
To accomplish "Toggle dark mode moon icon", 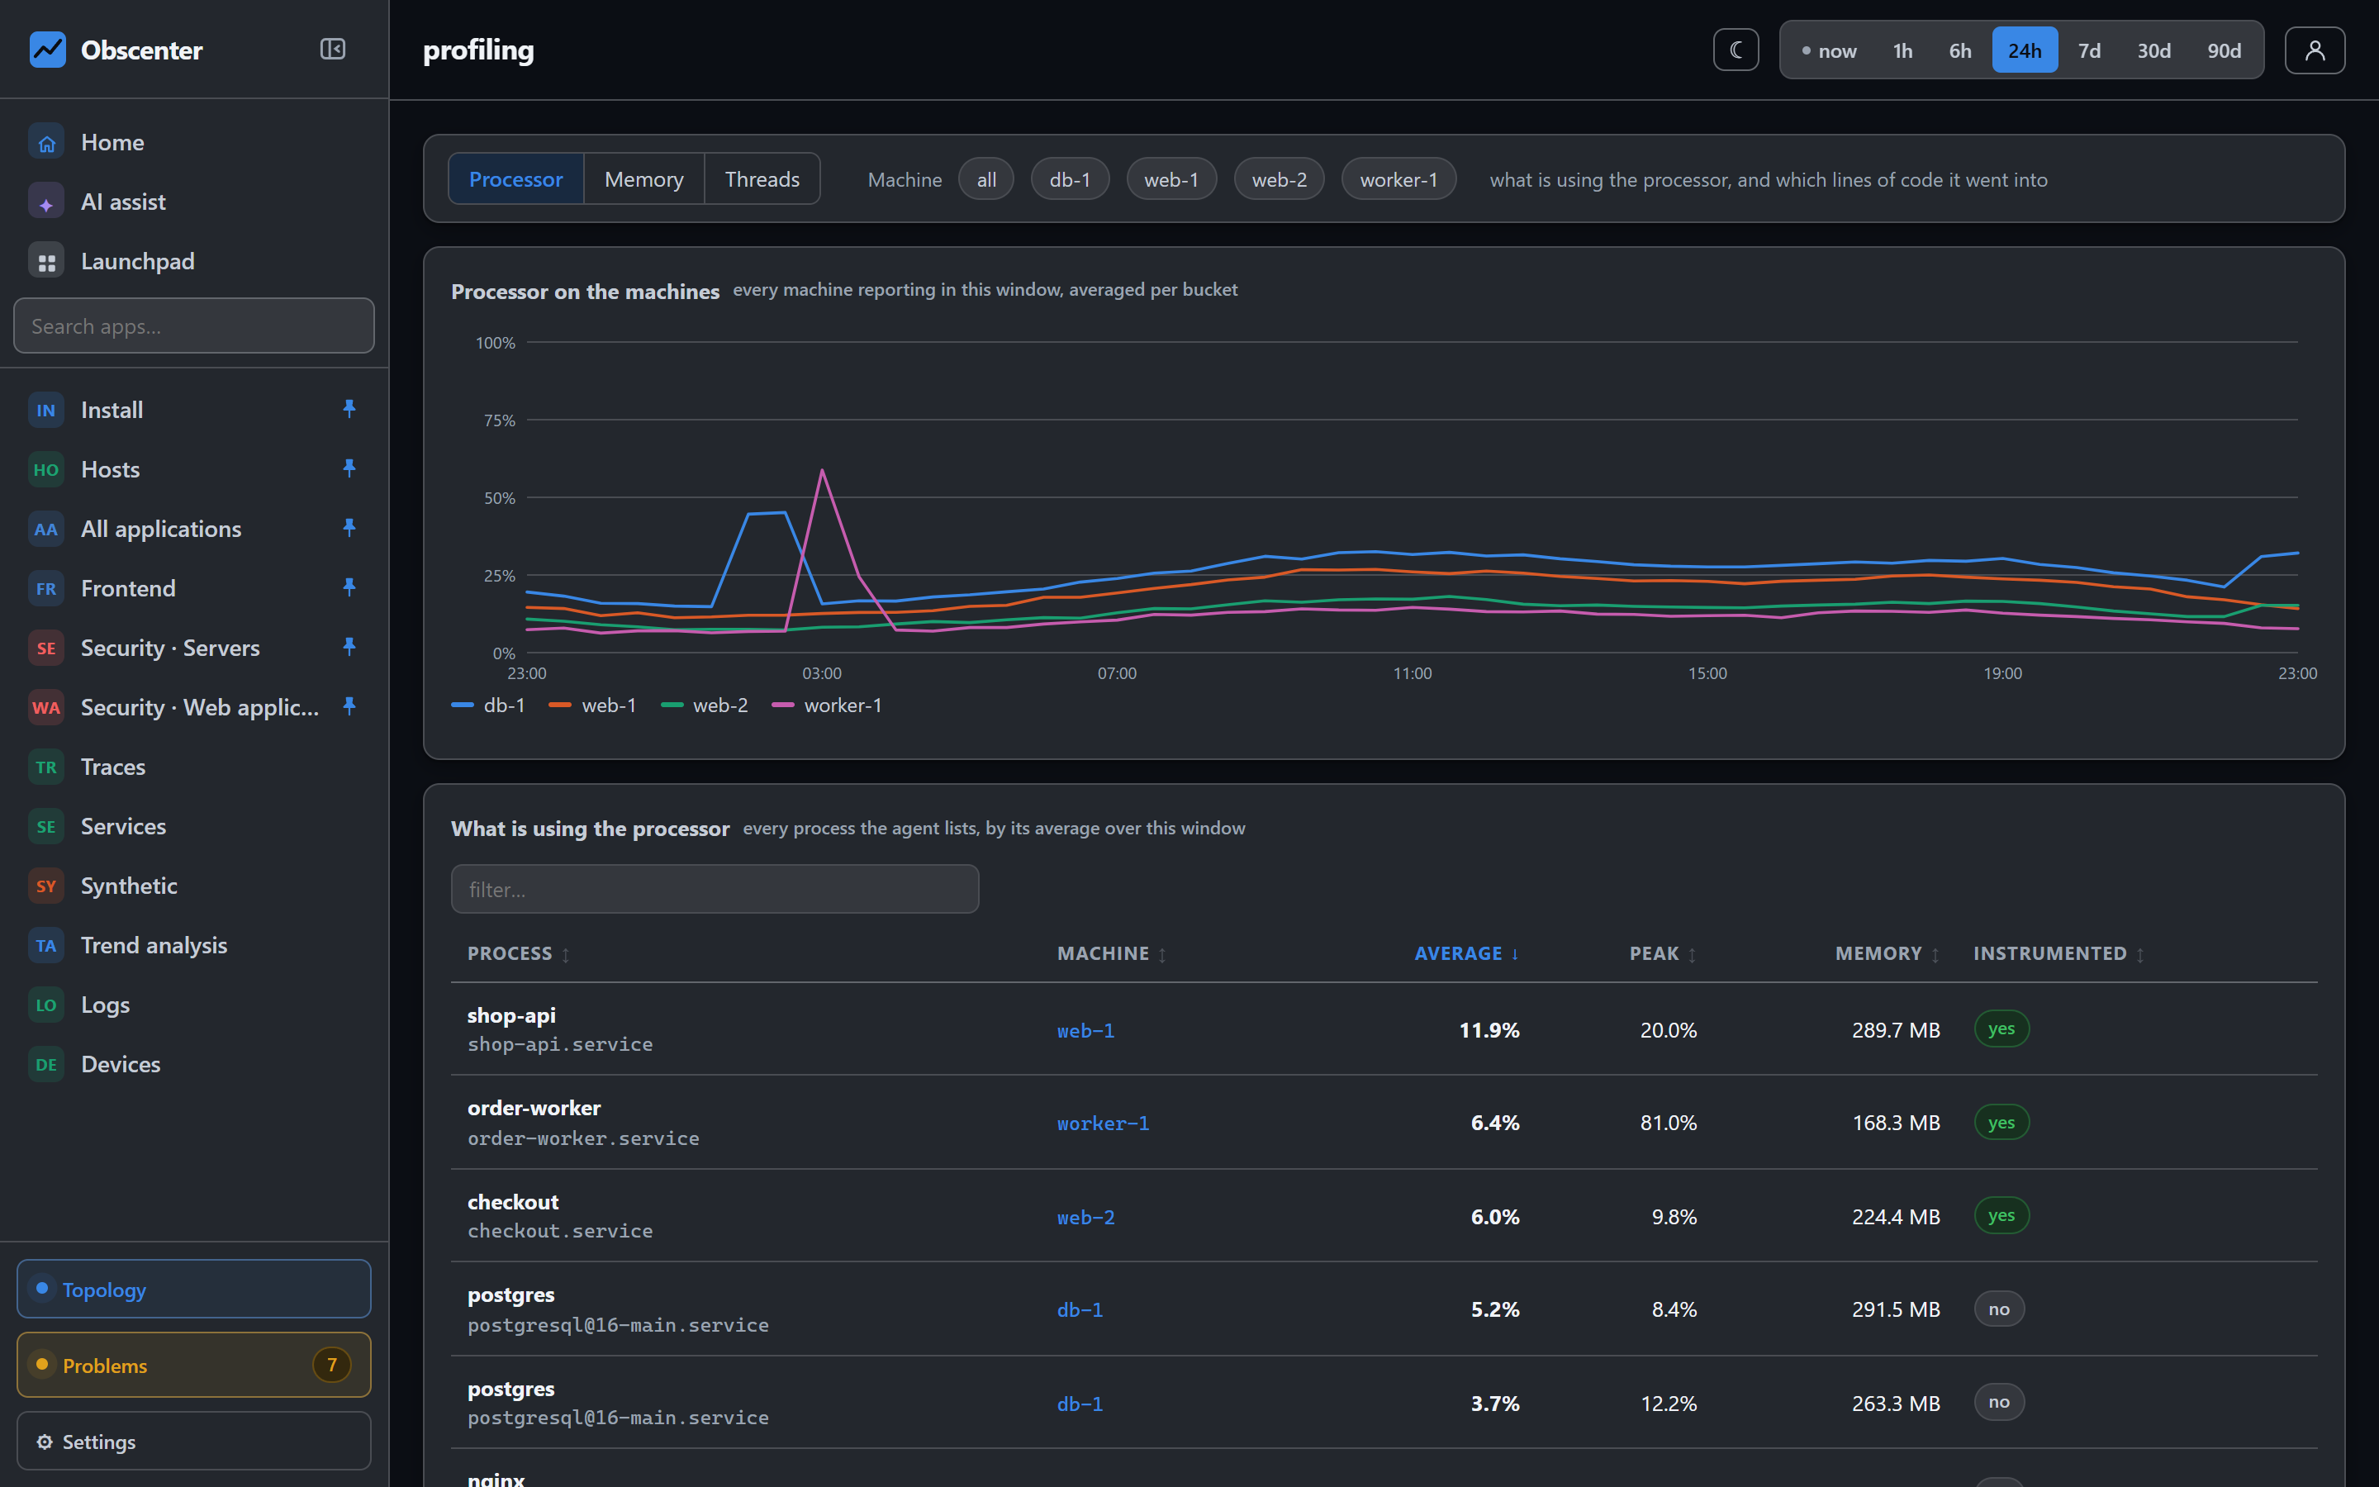I will (x=1736, y=50).
